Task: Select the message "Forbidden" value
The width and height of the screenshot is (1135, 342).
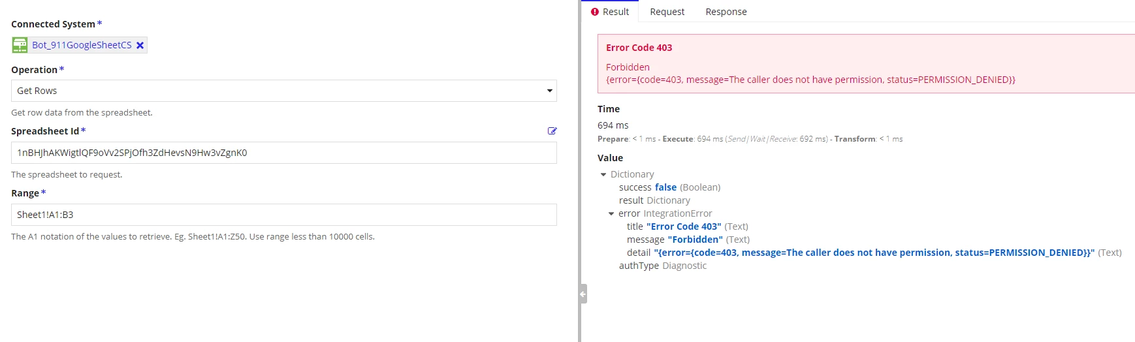Action: [x=695, y=240]
